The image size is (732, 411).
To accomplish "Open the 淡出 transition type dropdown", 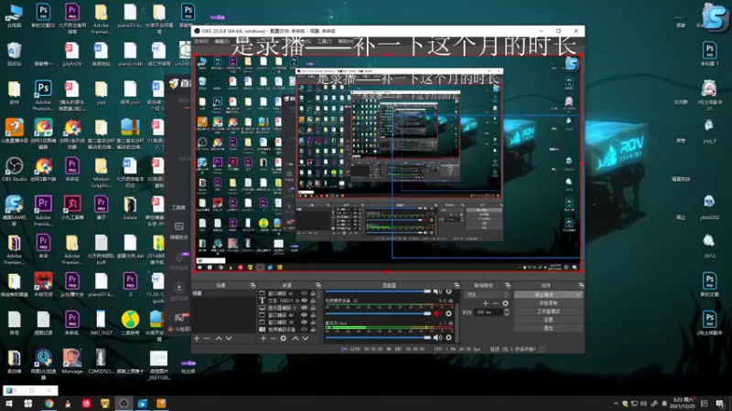I will click(487, 294).
